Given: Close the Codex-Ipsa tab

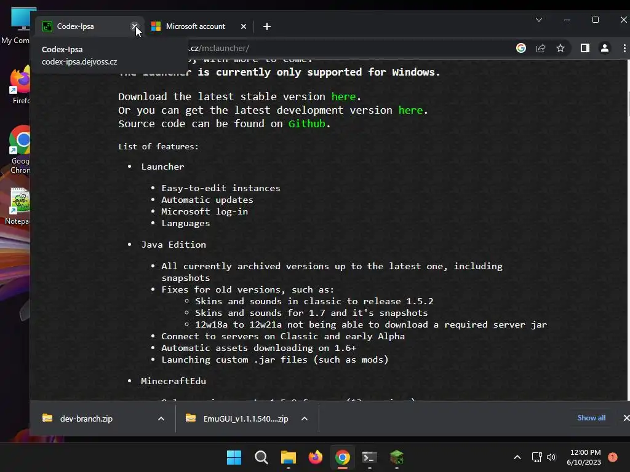Looking at the screenshot, I should (x=134, y=26).
